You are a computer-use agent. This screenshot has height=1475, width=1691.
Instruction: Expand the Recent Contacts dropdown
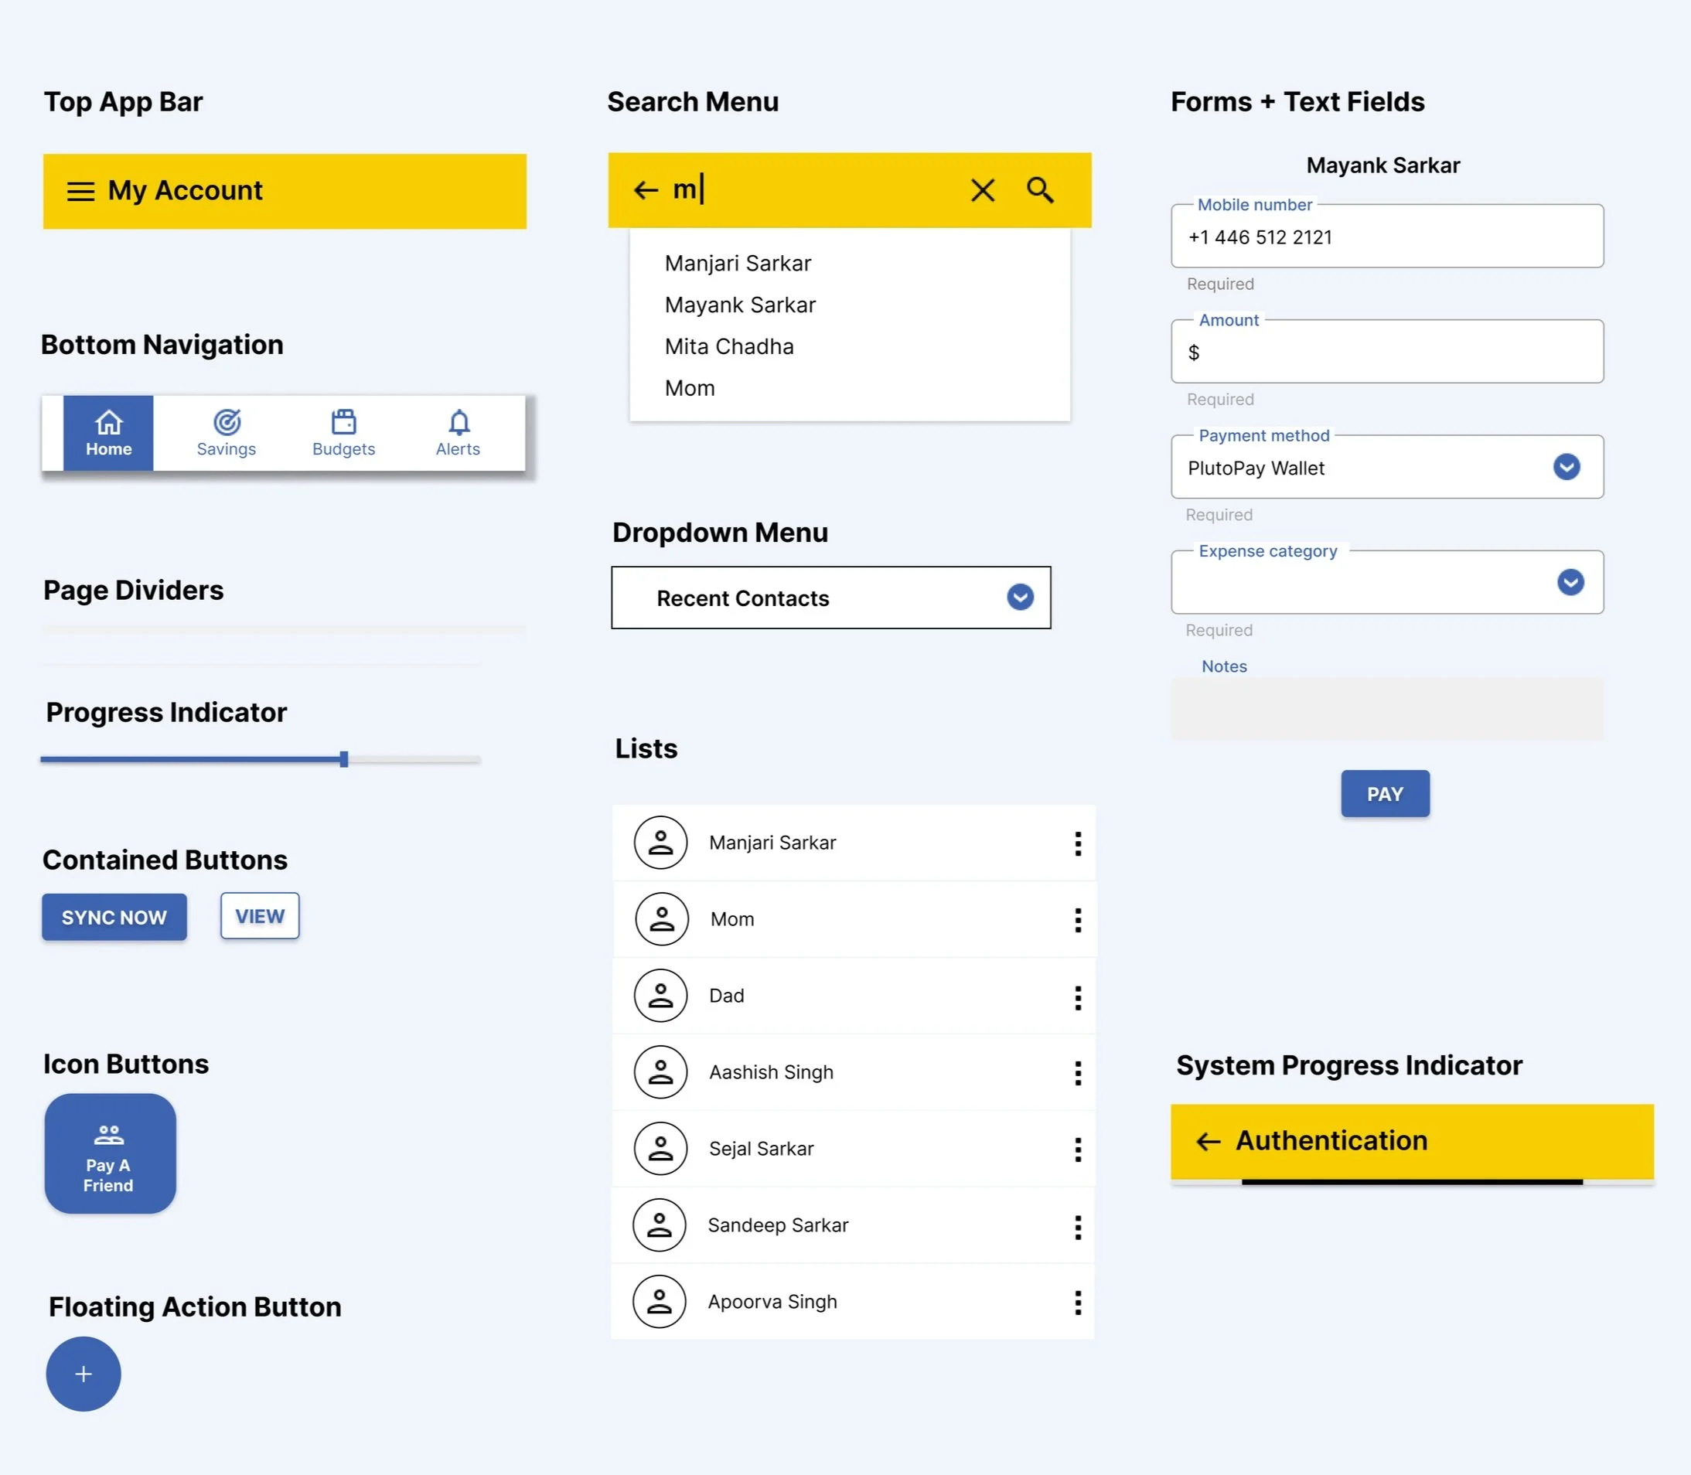click(1020, 598)
